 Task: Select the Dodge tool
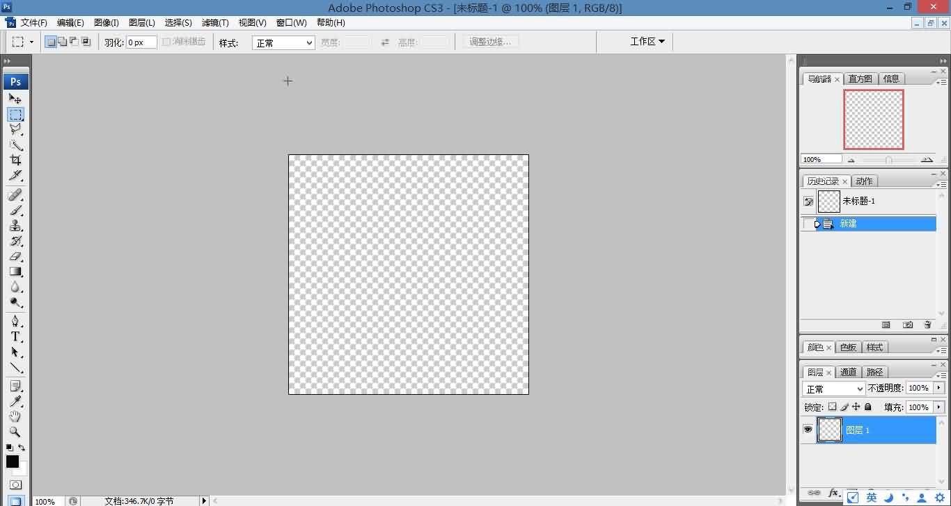tap(15, 302)
